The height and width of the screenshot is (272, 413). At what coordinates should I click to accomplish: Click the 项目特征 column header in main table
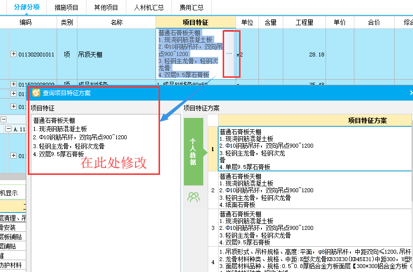(x=196, y=23)
